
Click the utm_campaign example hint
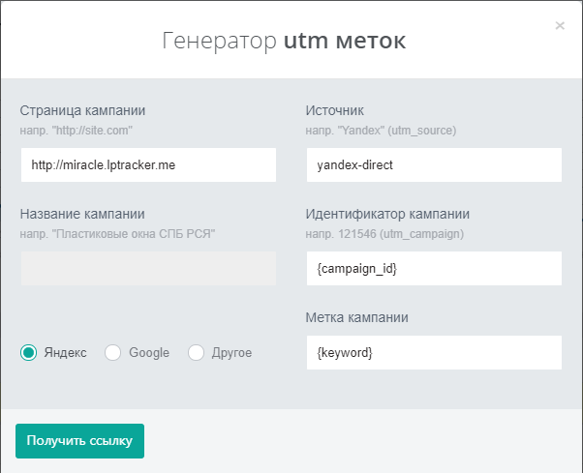click(384, 234)
